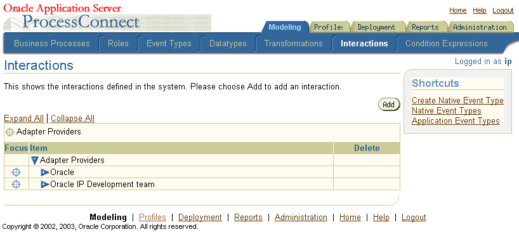
Task: Collapse the Adapter Providers tree node
Action: [x=34, y=160]
